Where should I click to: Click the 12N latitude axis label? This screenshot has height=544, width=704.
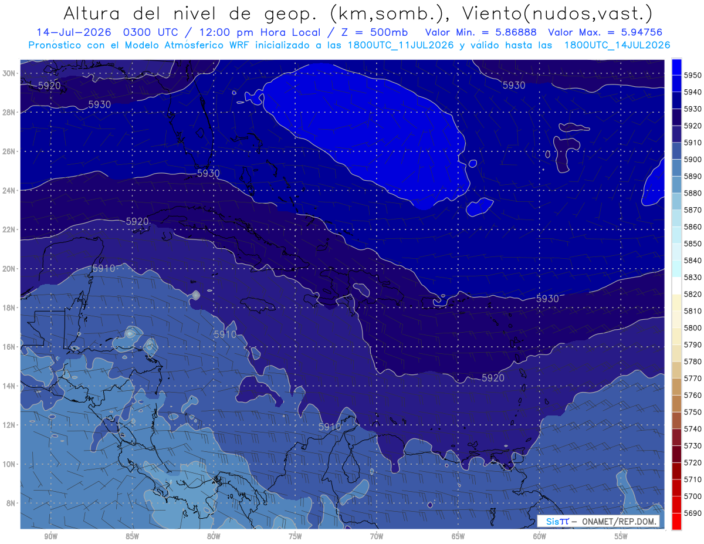click(9, 425)
